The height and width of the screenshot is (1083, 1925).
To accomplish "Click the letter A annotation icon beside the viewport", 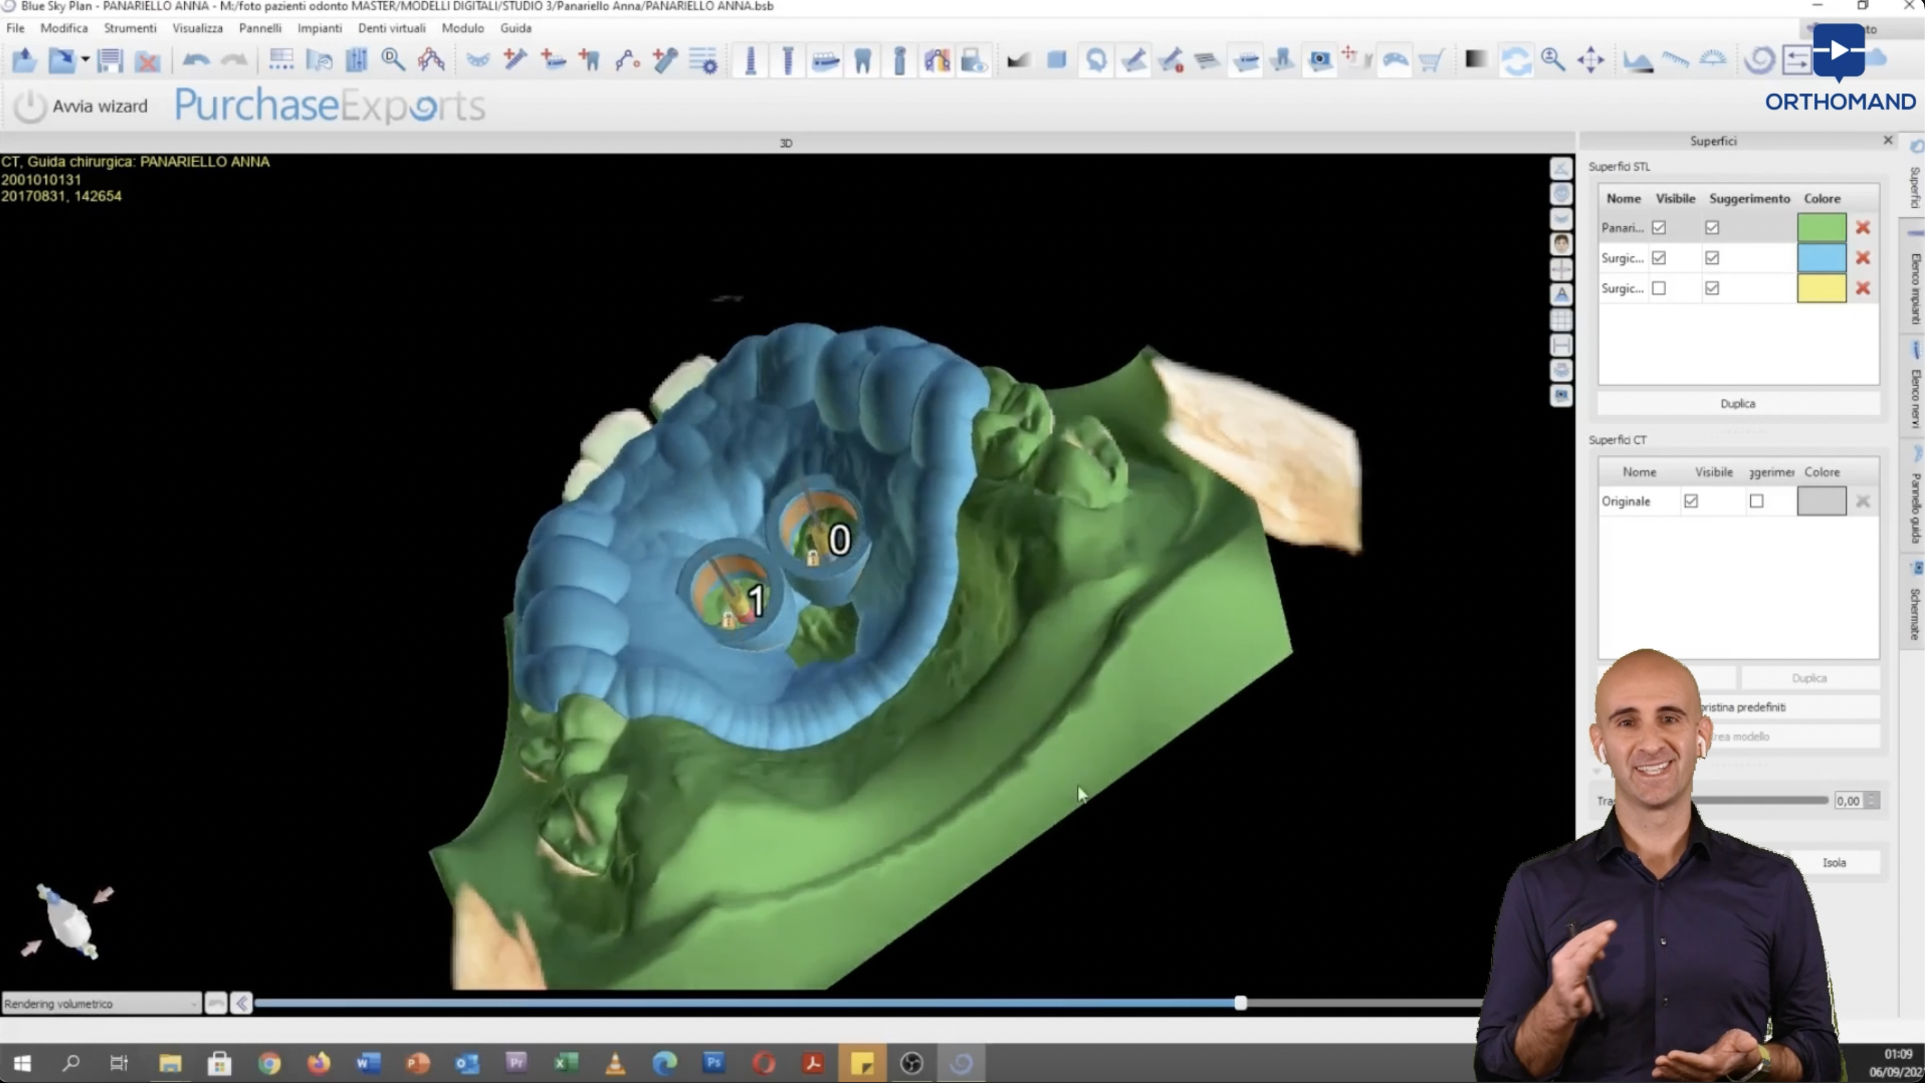I will 1561,295.
